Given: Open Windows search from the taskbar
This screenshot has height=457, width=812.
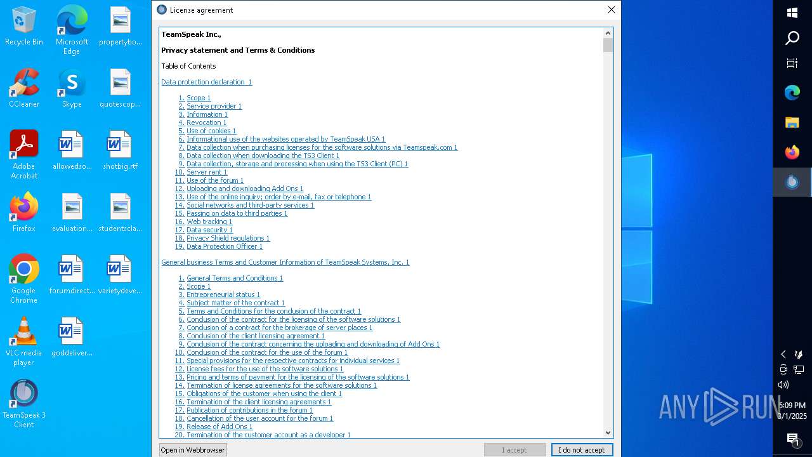Looking at the screenshot, I should [x=792, y=39].
